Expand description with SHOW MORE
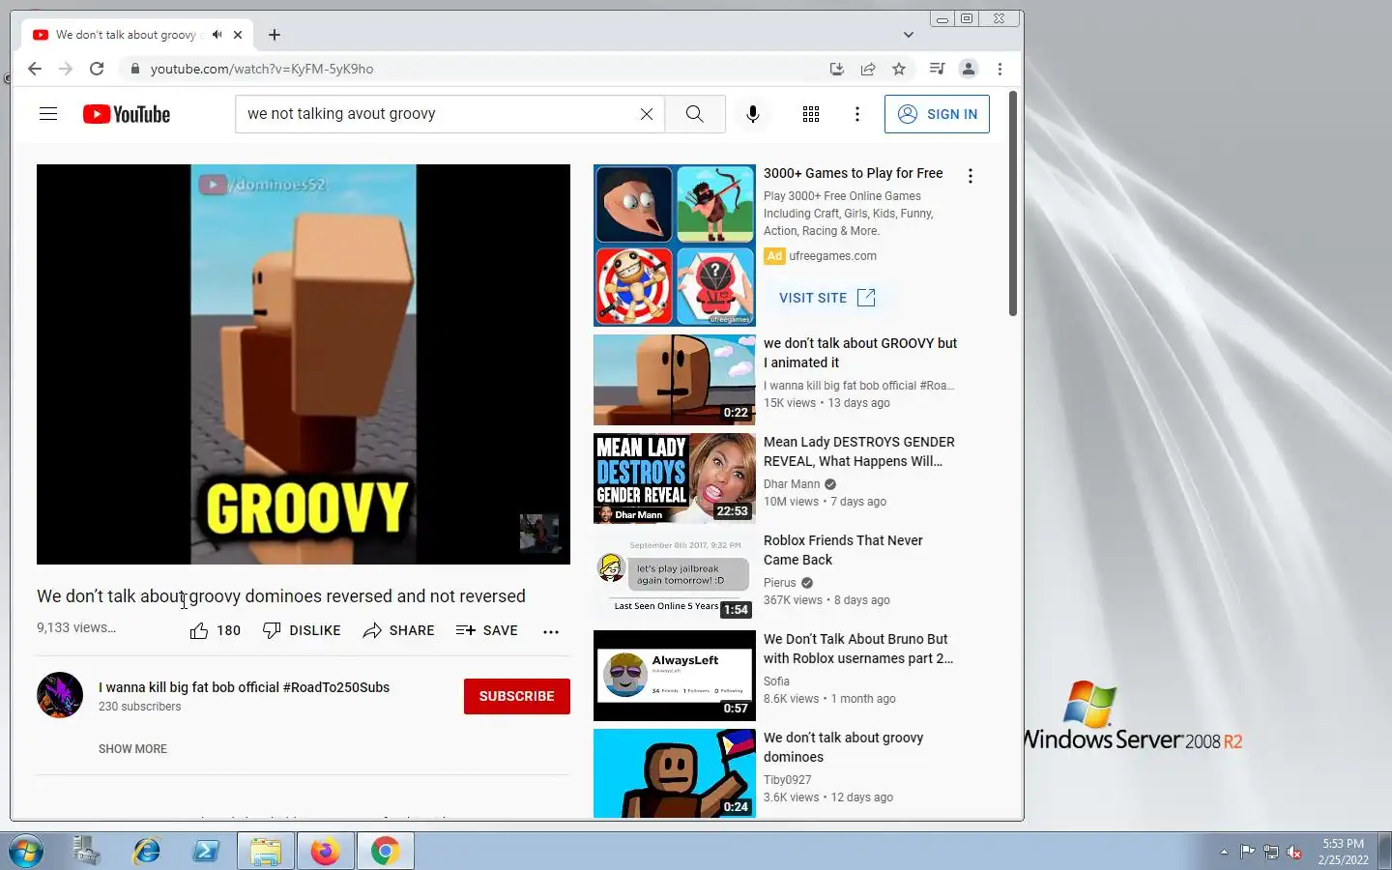Viewport: 1392px width, 870px height. click(x=132, y=749)
